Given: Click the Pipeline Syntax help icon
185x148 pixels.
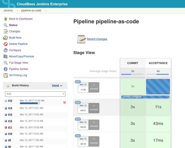Looking at the screenshot, I should pyautogui.click(x=6, y=69).
